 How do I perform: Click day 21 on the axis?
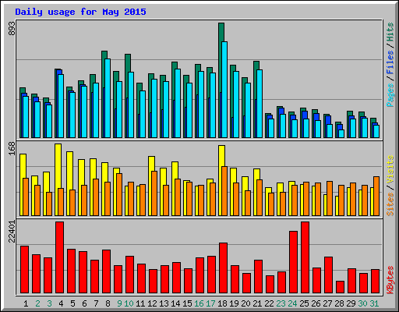[x=257, y=303]
